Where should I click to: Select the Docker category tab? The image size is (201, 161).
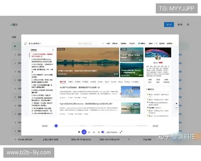tap(100, 82)
